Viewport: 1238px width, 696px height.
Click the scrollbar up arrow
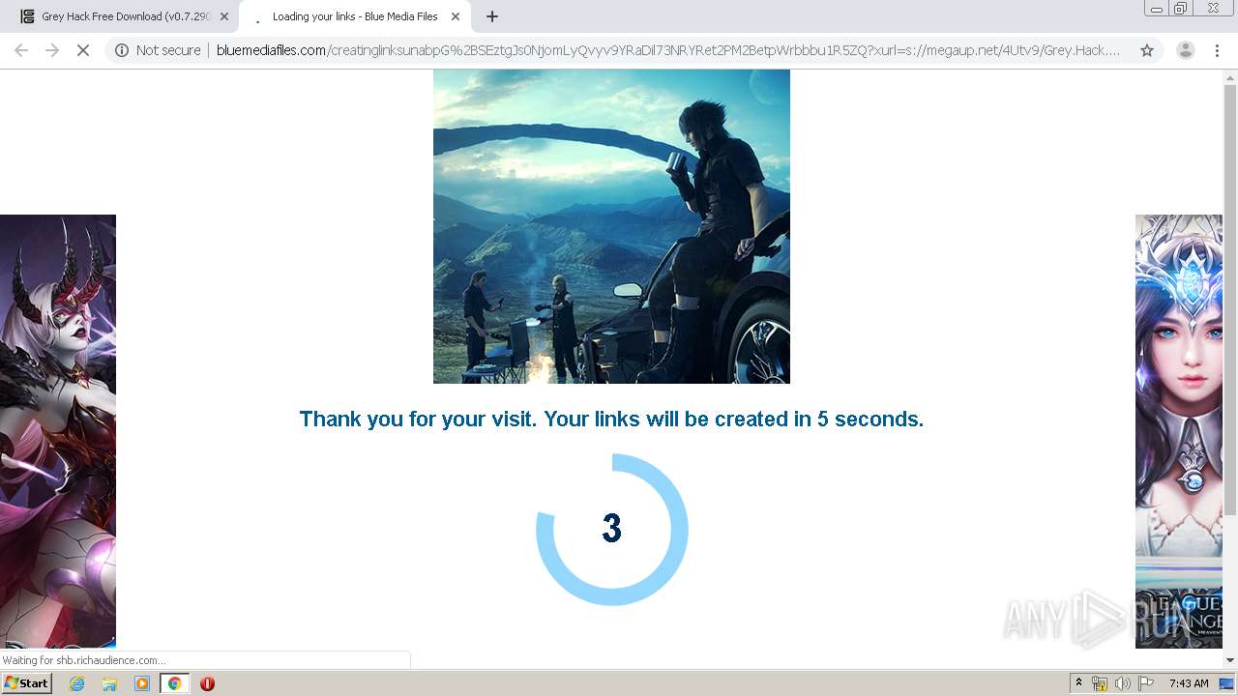point(1230,77)
